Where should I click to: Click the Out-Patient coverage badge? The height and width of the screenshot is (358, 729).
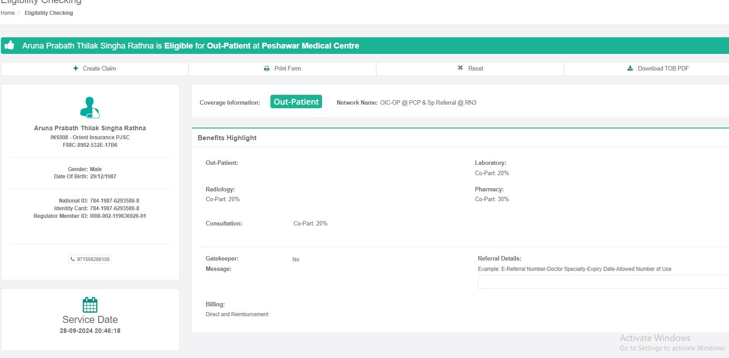(296, 102)
